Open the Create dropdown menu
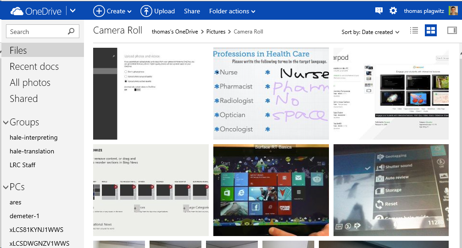Viewport: 462px width, 248px height. point(112,11)
